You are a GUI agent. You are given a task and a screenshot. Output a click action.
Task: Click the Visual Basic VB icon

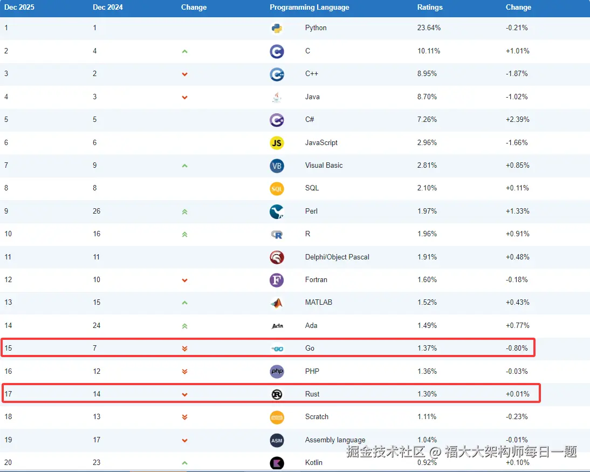point(277,166)
